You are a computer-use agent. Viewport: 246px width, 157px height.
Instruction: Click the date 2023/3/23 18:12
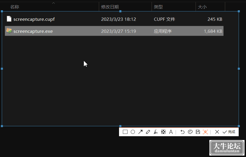click(119, 19)
